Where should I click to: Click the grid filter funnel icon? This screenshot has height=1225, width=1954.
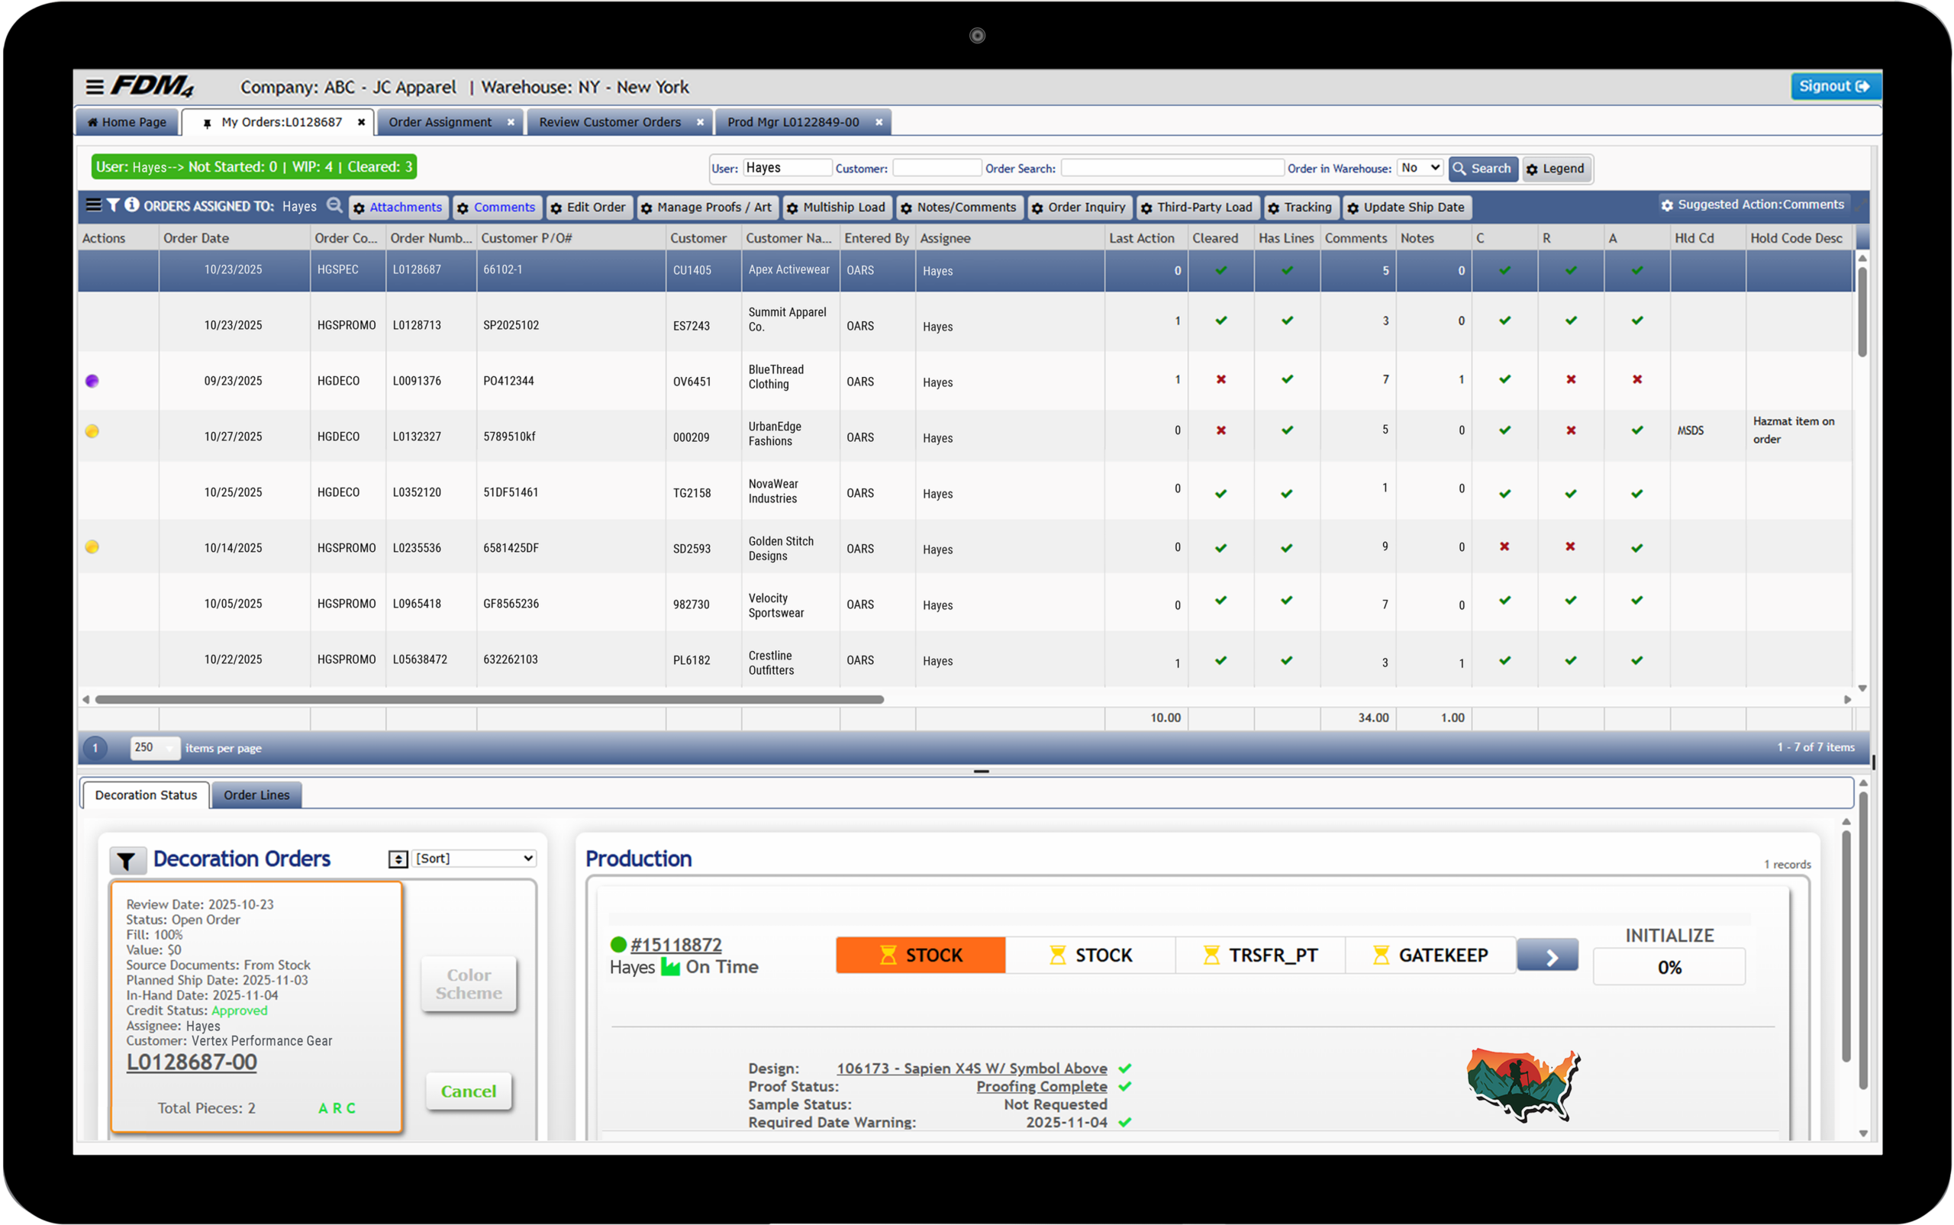pyautogui.click(x=114, y=206)
